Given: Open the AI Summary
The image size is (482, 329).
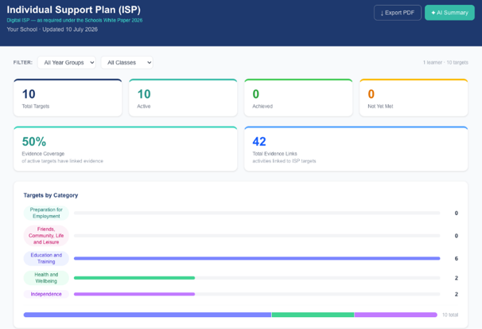Looking at the screenshot, I should click(449, 13).
